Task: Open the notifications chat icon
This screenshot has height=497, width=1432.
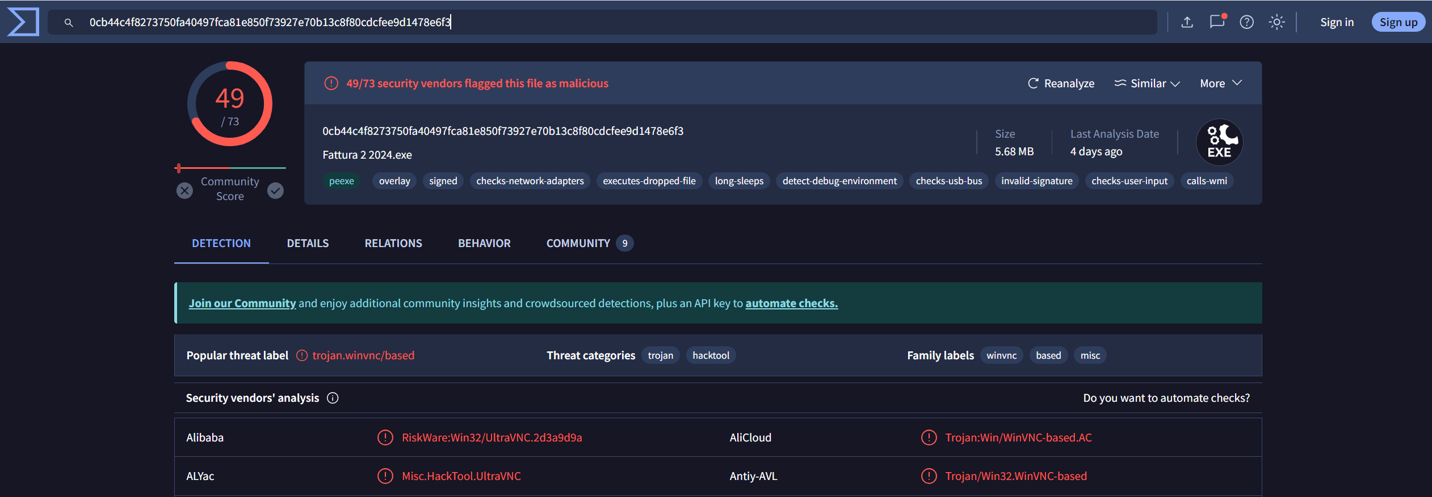Action: coord(1217,22)
